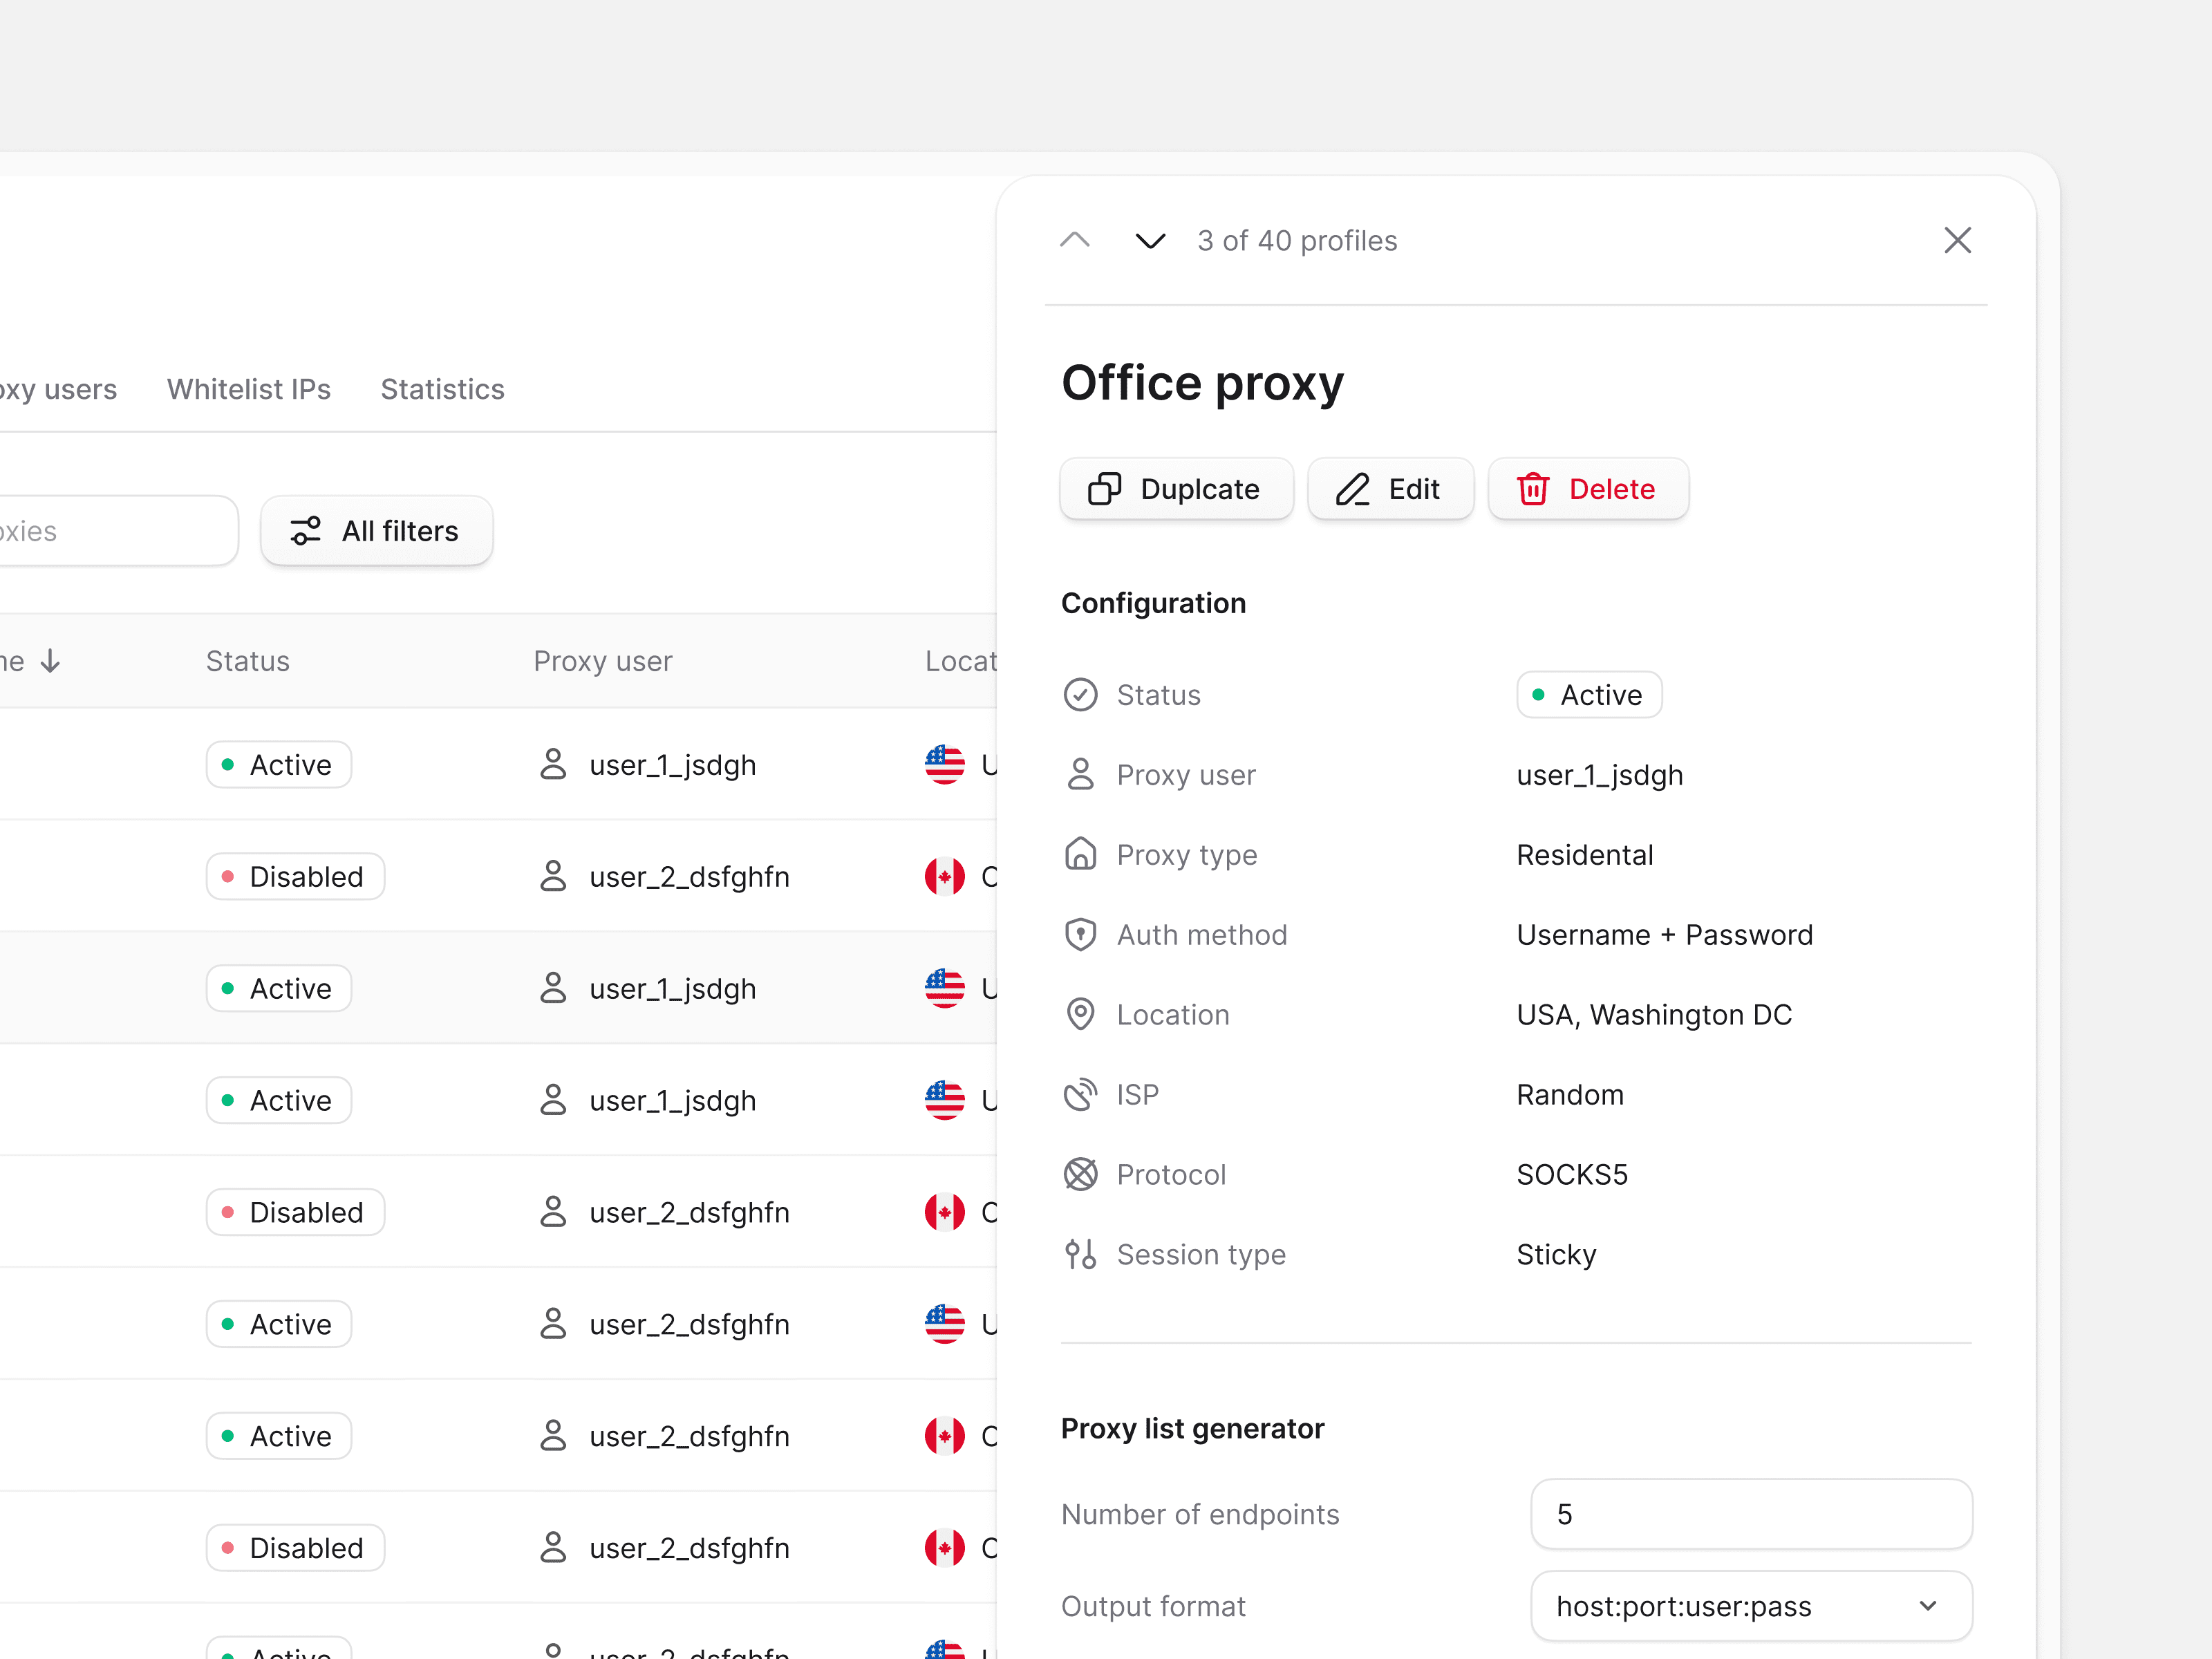Click the Edit pencil icon
Image resolution: width=2212 pixels, height=1659 pixels.
point(1352,489)
